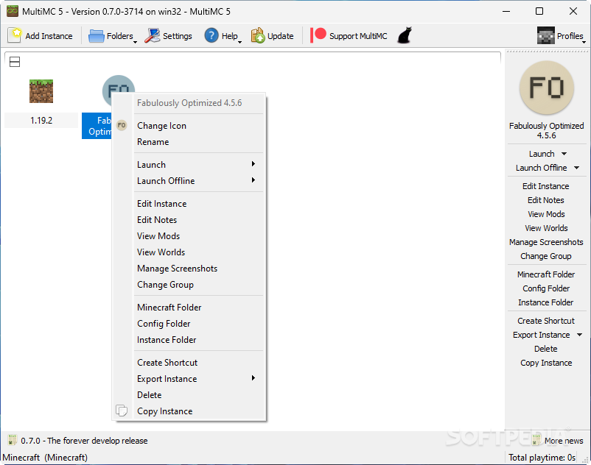Click the Add Instance toolbar icon
The image size is (591, 465).
(x=15, y=36)
